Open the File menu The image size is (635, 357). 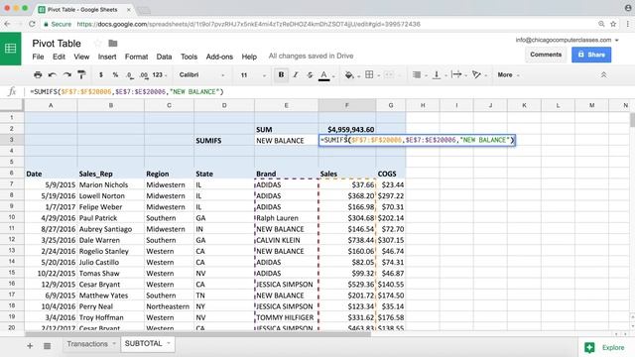click(x=38, y=57)
